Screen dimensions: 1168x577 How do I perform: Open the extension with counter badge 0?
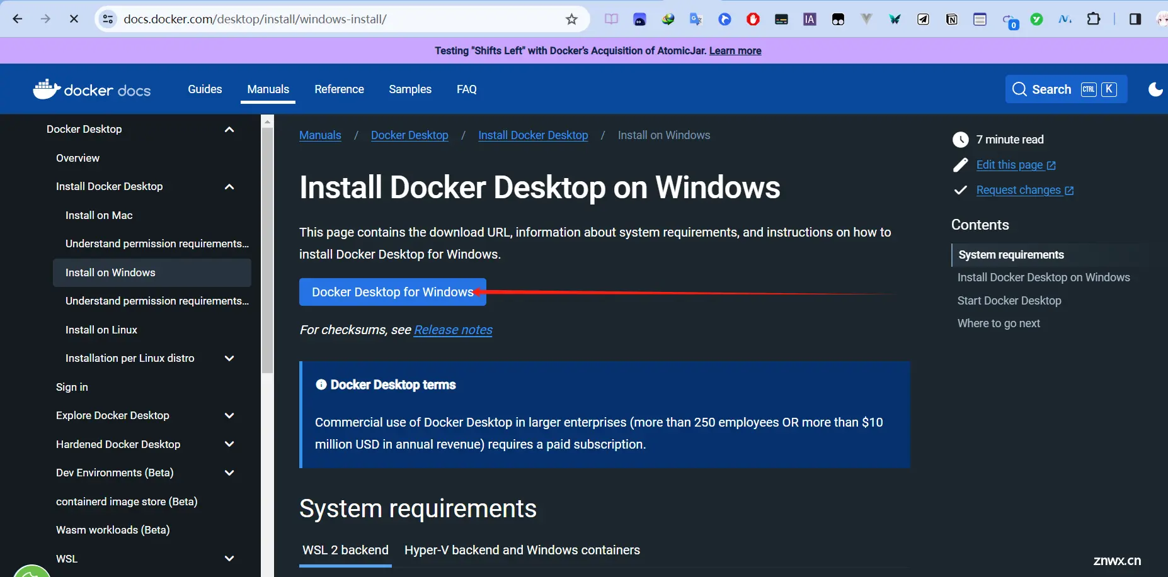(1009, 20)
